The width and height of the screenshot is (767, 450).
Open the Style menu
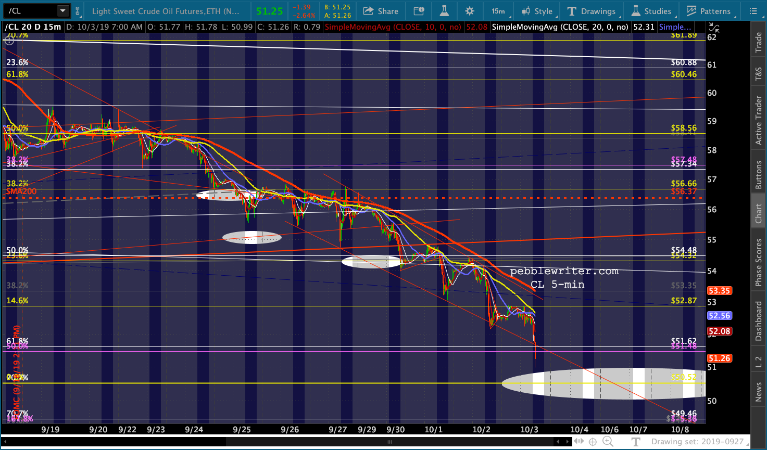tap(537, 11)
